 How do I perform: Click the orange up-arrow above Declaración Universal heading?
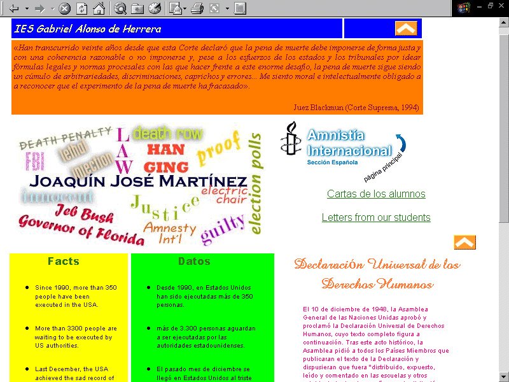[465, 243]
